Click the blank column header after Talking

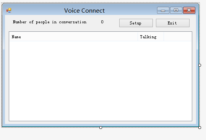[x=178, y=37]
